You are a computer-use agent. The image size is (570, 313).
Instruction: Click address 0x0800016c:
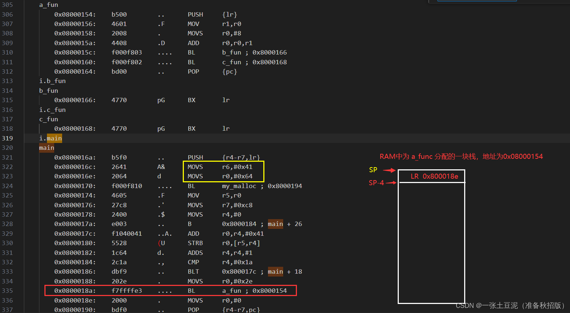pos(75,167)
